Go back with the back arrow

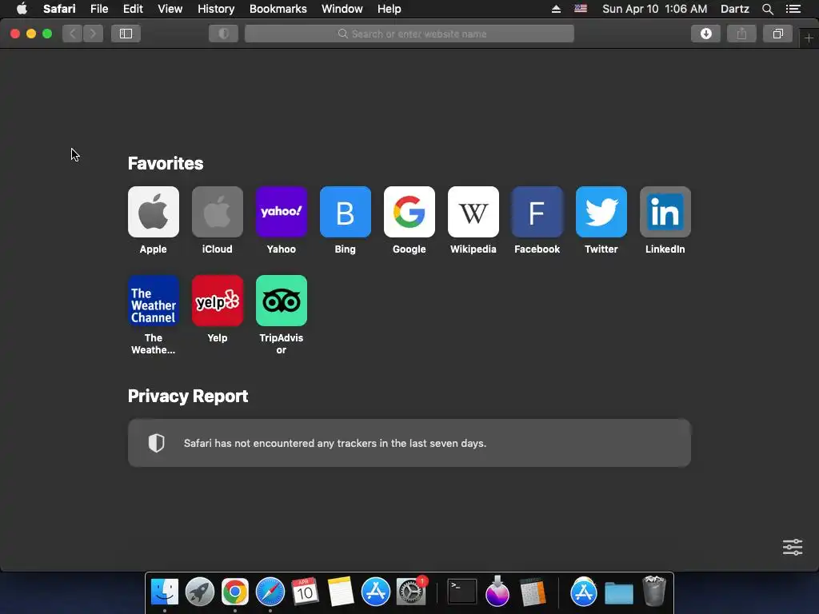coord(73,34)
